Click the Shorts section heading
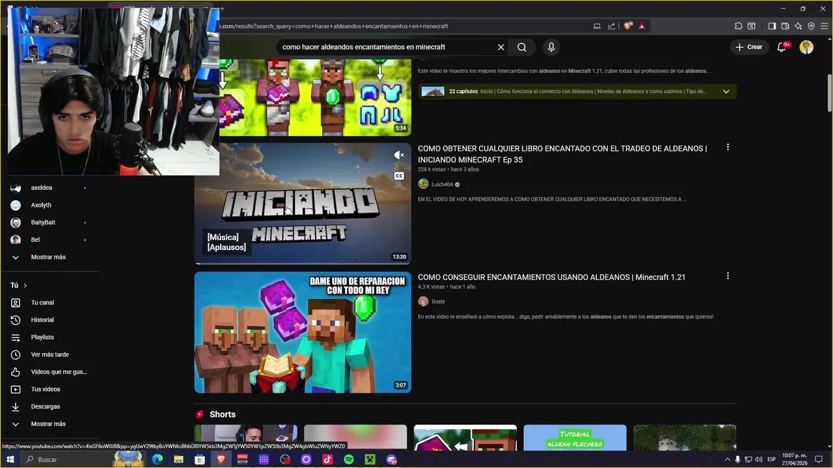This screenshot has width=833, height=468. (223, 415)
